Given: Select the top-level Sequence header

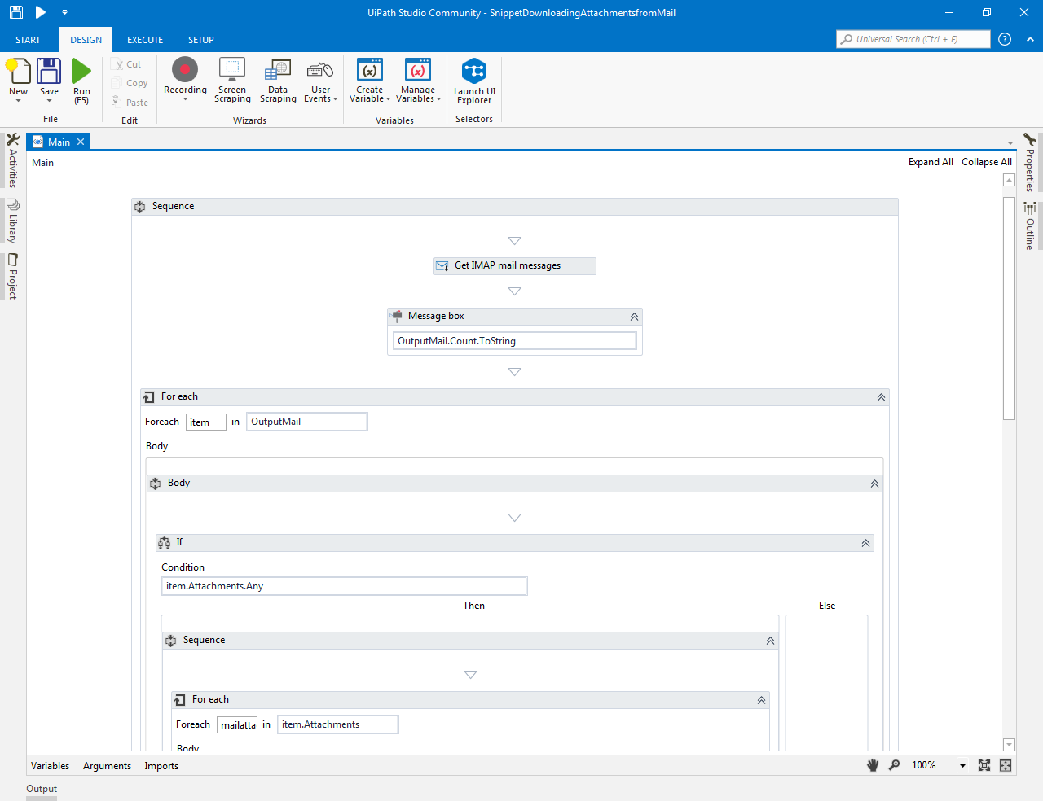Looking at the screenshot, I should point(515,207).
